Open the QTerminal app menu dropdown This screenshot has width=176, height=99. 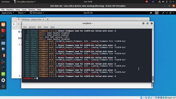click(37, 13)
